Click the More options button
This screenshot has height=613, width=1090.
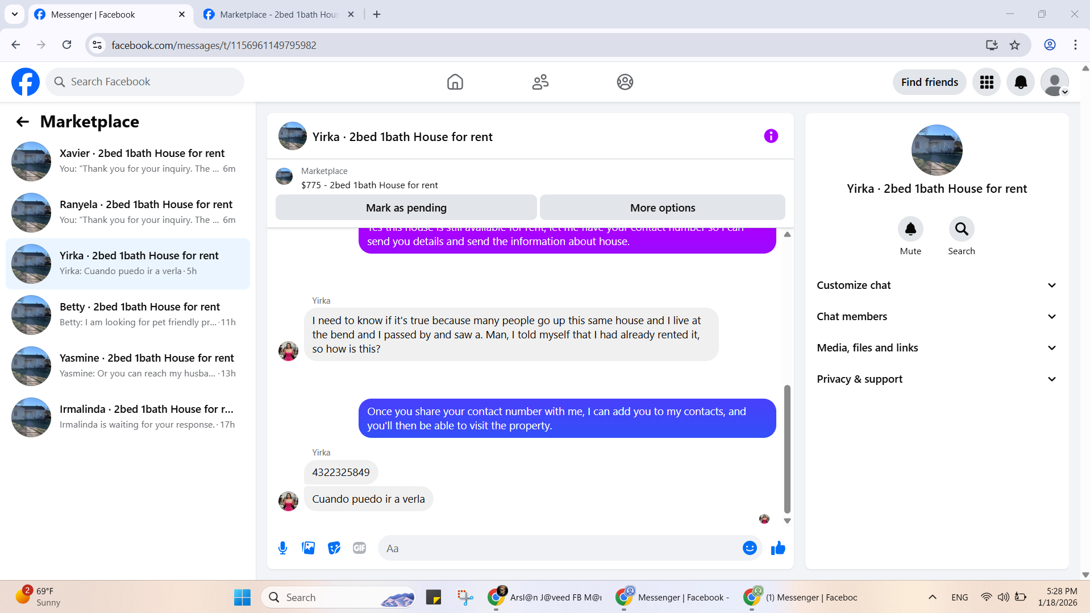[662, 208]
